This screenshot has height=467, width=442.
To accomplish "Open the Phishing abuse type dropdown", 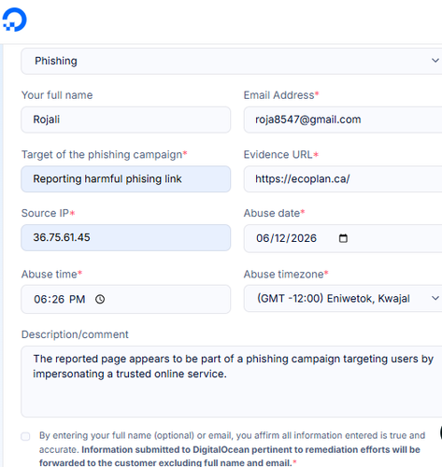I will click(x=232, y=61).
